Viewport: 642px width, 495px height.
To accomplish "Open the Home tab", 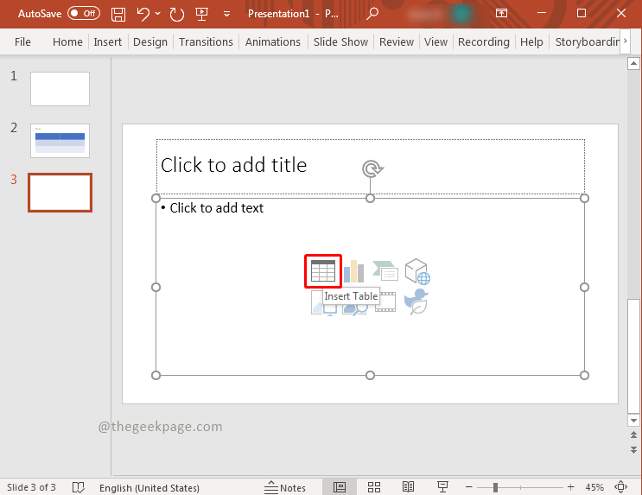I will [67, 41].
